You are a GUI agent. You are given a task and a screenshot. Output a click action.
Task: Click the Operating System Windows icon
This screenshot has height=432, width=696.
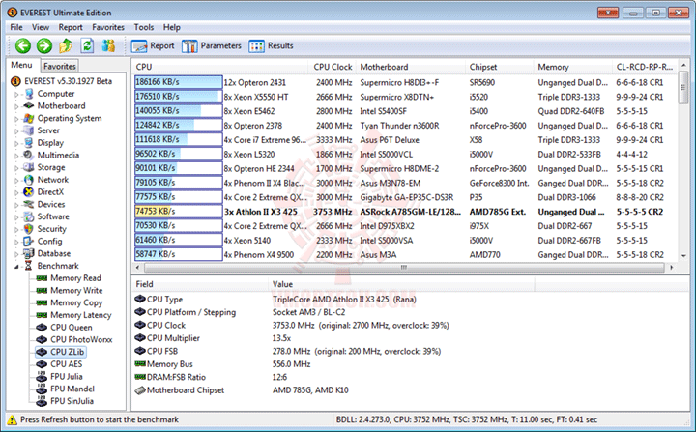pos(29,118)
